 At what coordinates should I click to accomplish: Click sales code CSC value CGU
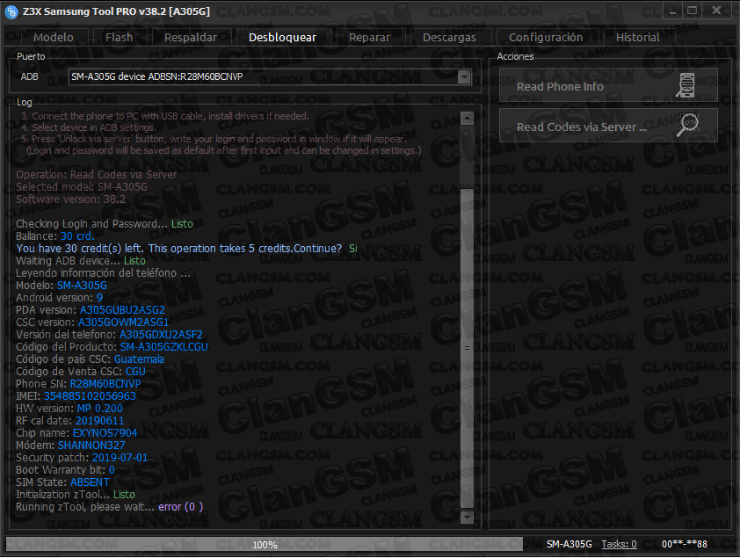click(135, 371)
